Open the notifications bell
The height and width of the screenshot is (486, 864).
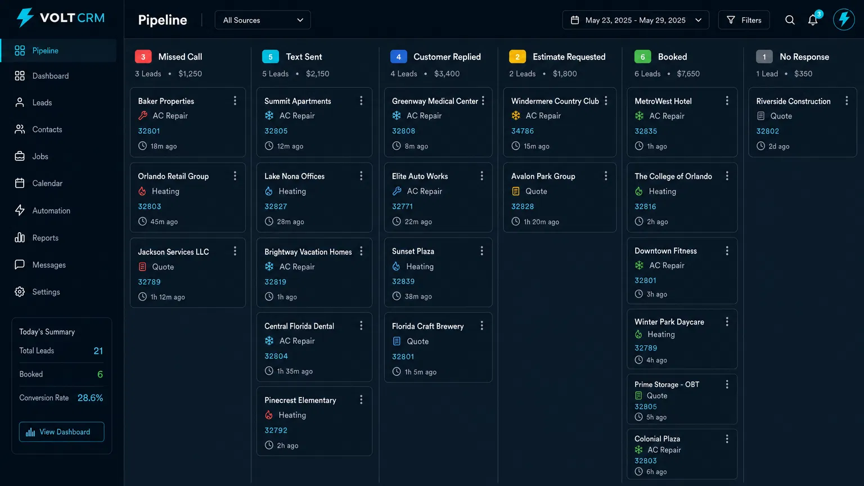[813, 20]
